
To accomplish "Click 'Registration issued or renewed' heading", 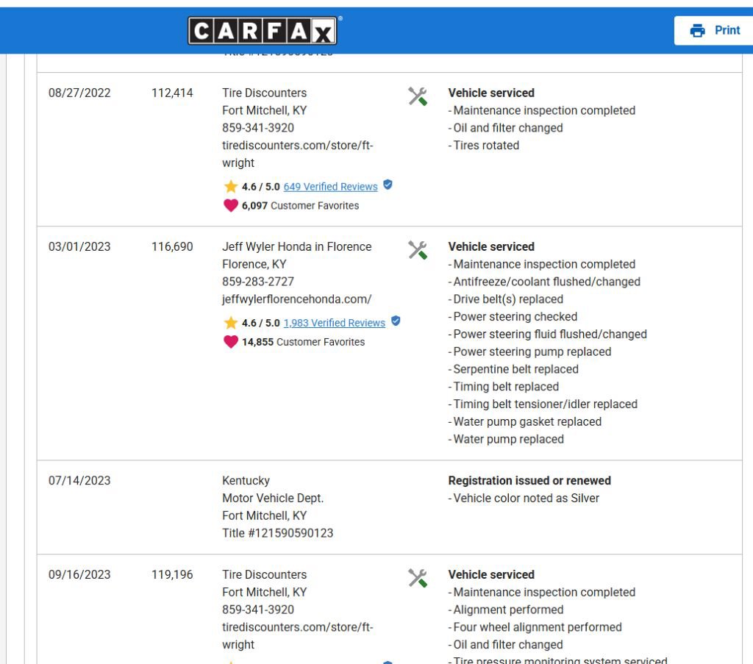I will 529,481.
